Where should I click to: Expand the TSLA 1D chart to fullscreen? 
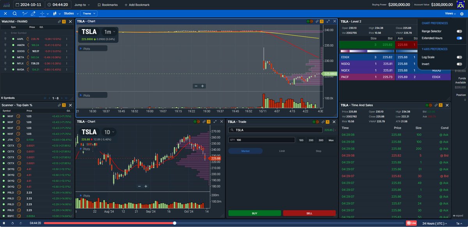click(214, 121)
